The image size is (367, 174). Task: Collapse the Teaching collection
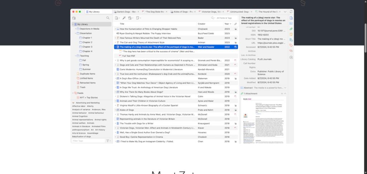pyautogui.click(x=76, y=56)
